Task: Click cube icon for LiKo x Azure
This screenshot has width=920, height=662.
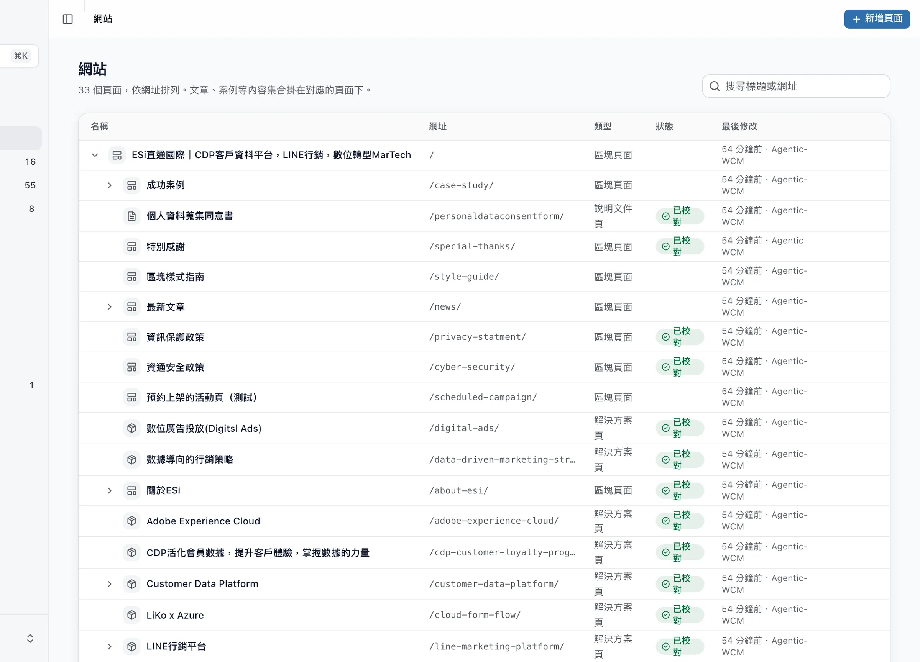Action: [131, 615]
